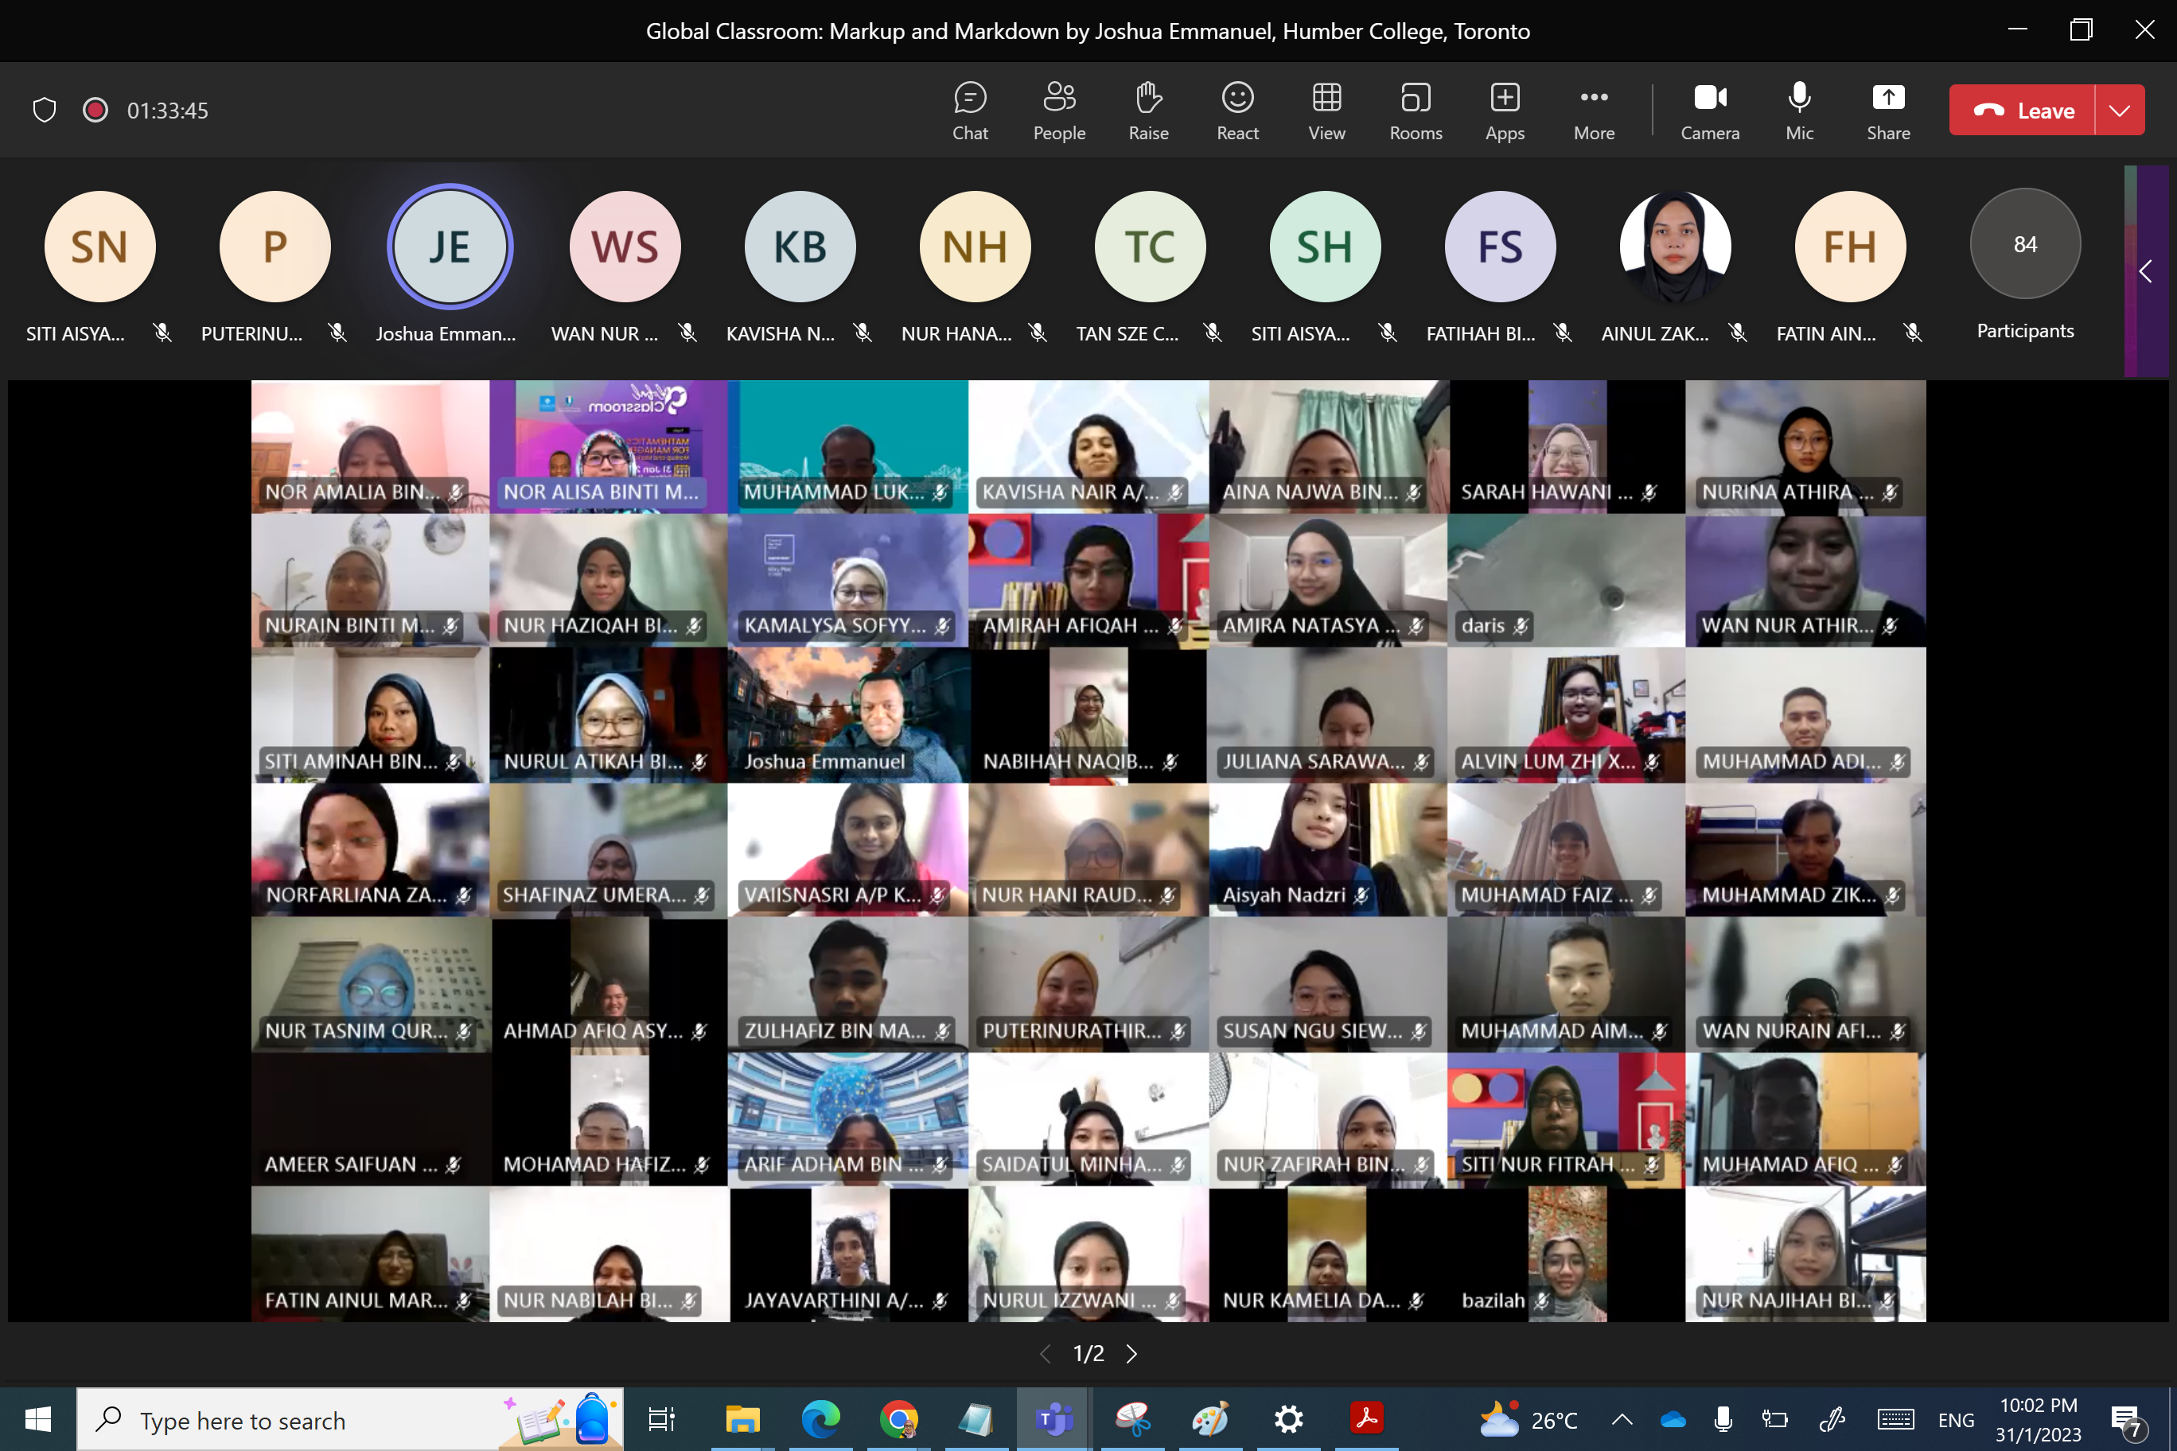Click the ALVIN LUM ZHI X video tile
Screen dimensions: 2177x1451
click(1566, 714)
